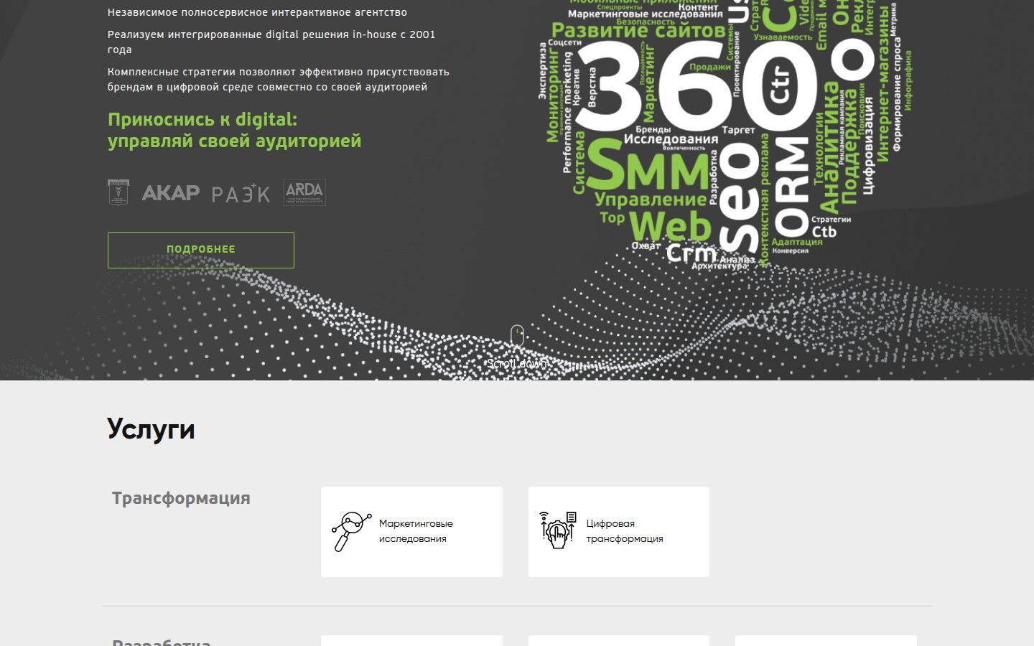Click the paragraph starting "Комплексные стратегии позволяют"
This screenshot has height=646, width=1034.
click(279, 79)
